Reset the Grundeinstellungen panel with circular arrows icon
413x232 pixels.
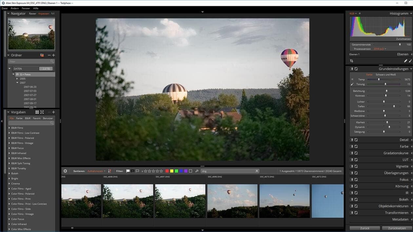(356, 69)
